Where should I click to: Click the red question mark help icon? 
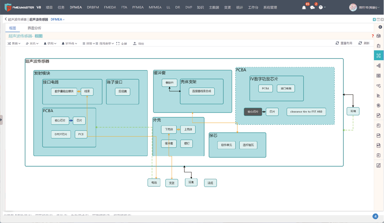tap(372, 36)
